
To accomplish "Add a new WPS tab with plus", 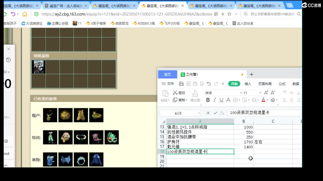I will point(251,74).
